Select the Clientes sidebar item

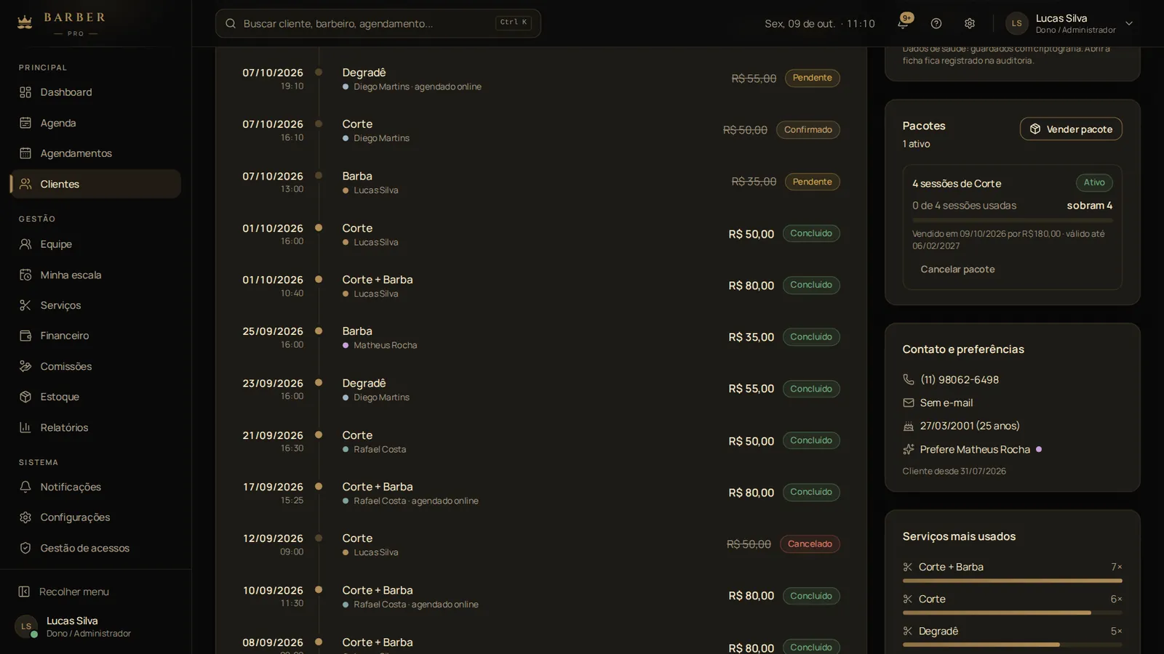[x=95, y=184]
